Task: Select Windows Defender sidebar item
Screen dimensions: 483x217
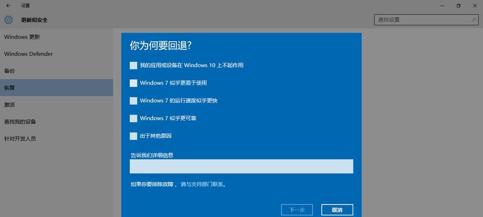Action: 57,54
